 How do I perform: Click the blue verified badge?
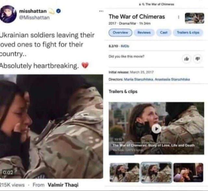(x=58, y=11)
